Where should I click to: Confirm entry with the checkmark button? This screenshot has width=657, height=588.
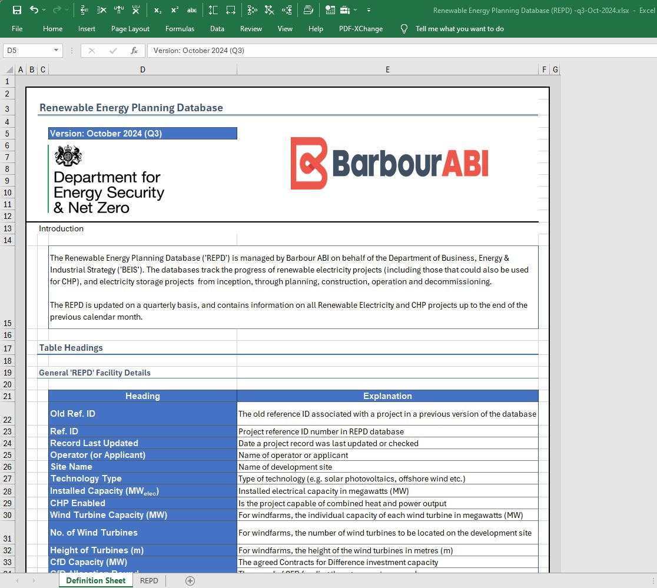coord(112,51)
